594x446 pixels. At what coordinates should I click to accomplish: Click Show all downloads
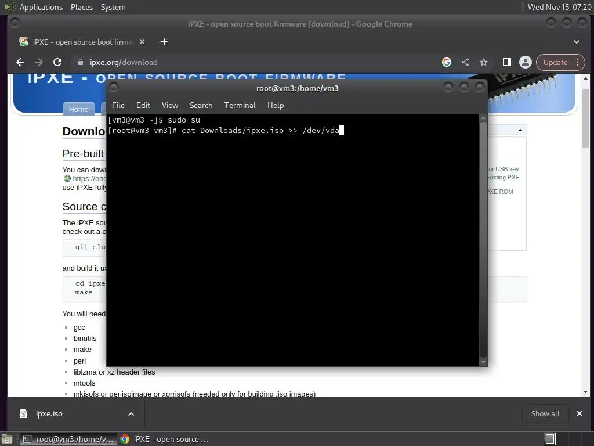click(545, 413)
